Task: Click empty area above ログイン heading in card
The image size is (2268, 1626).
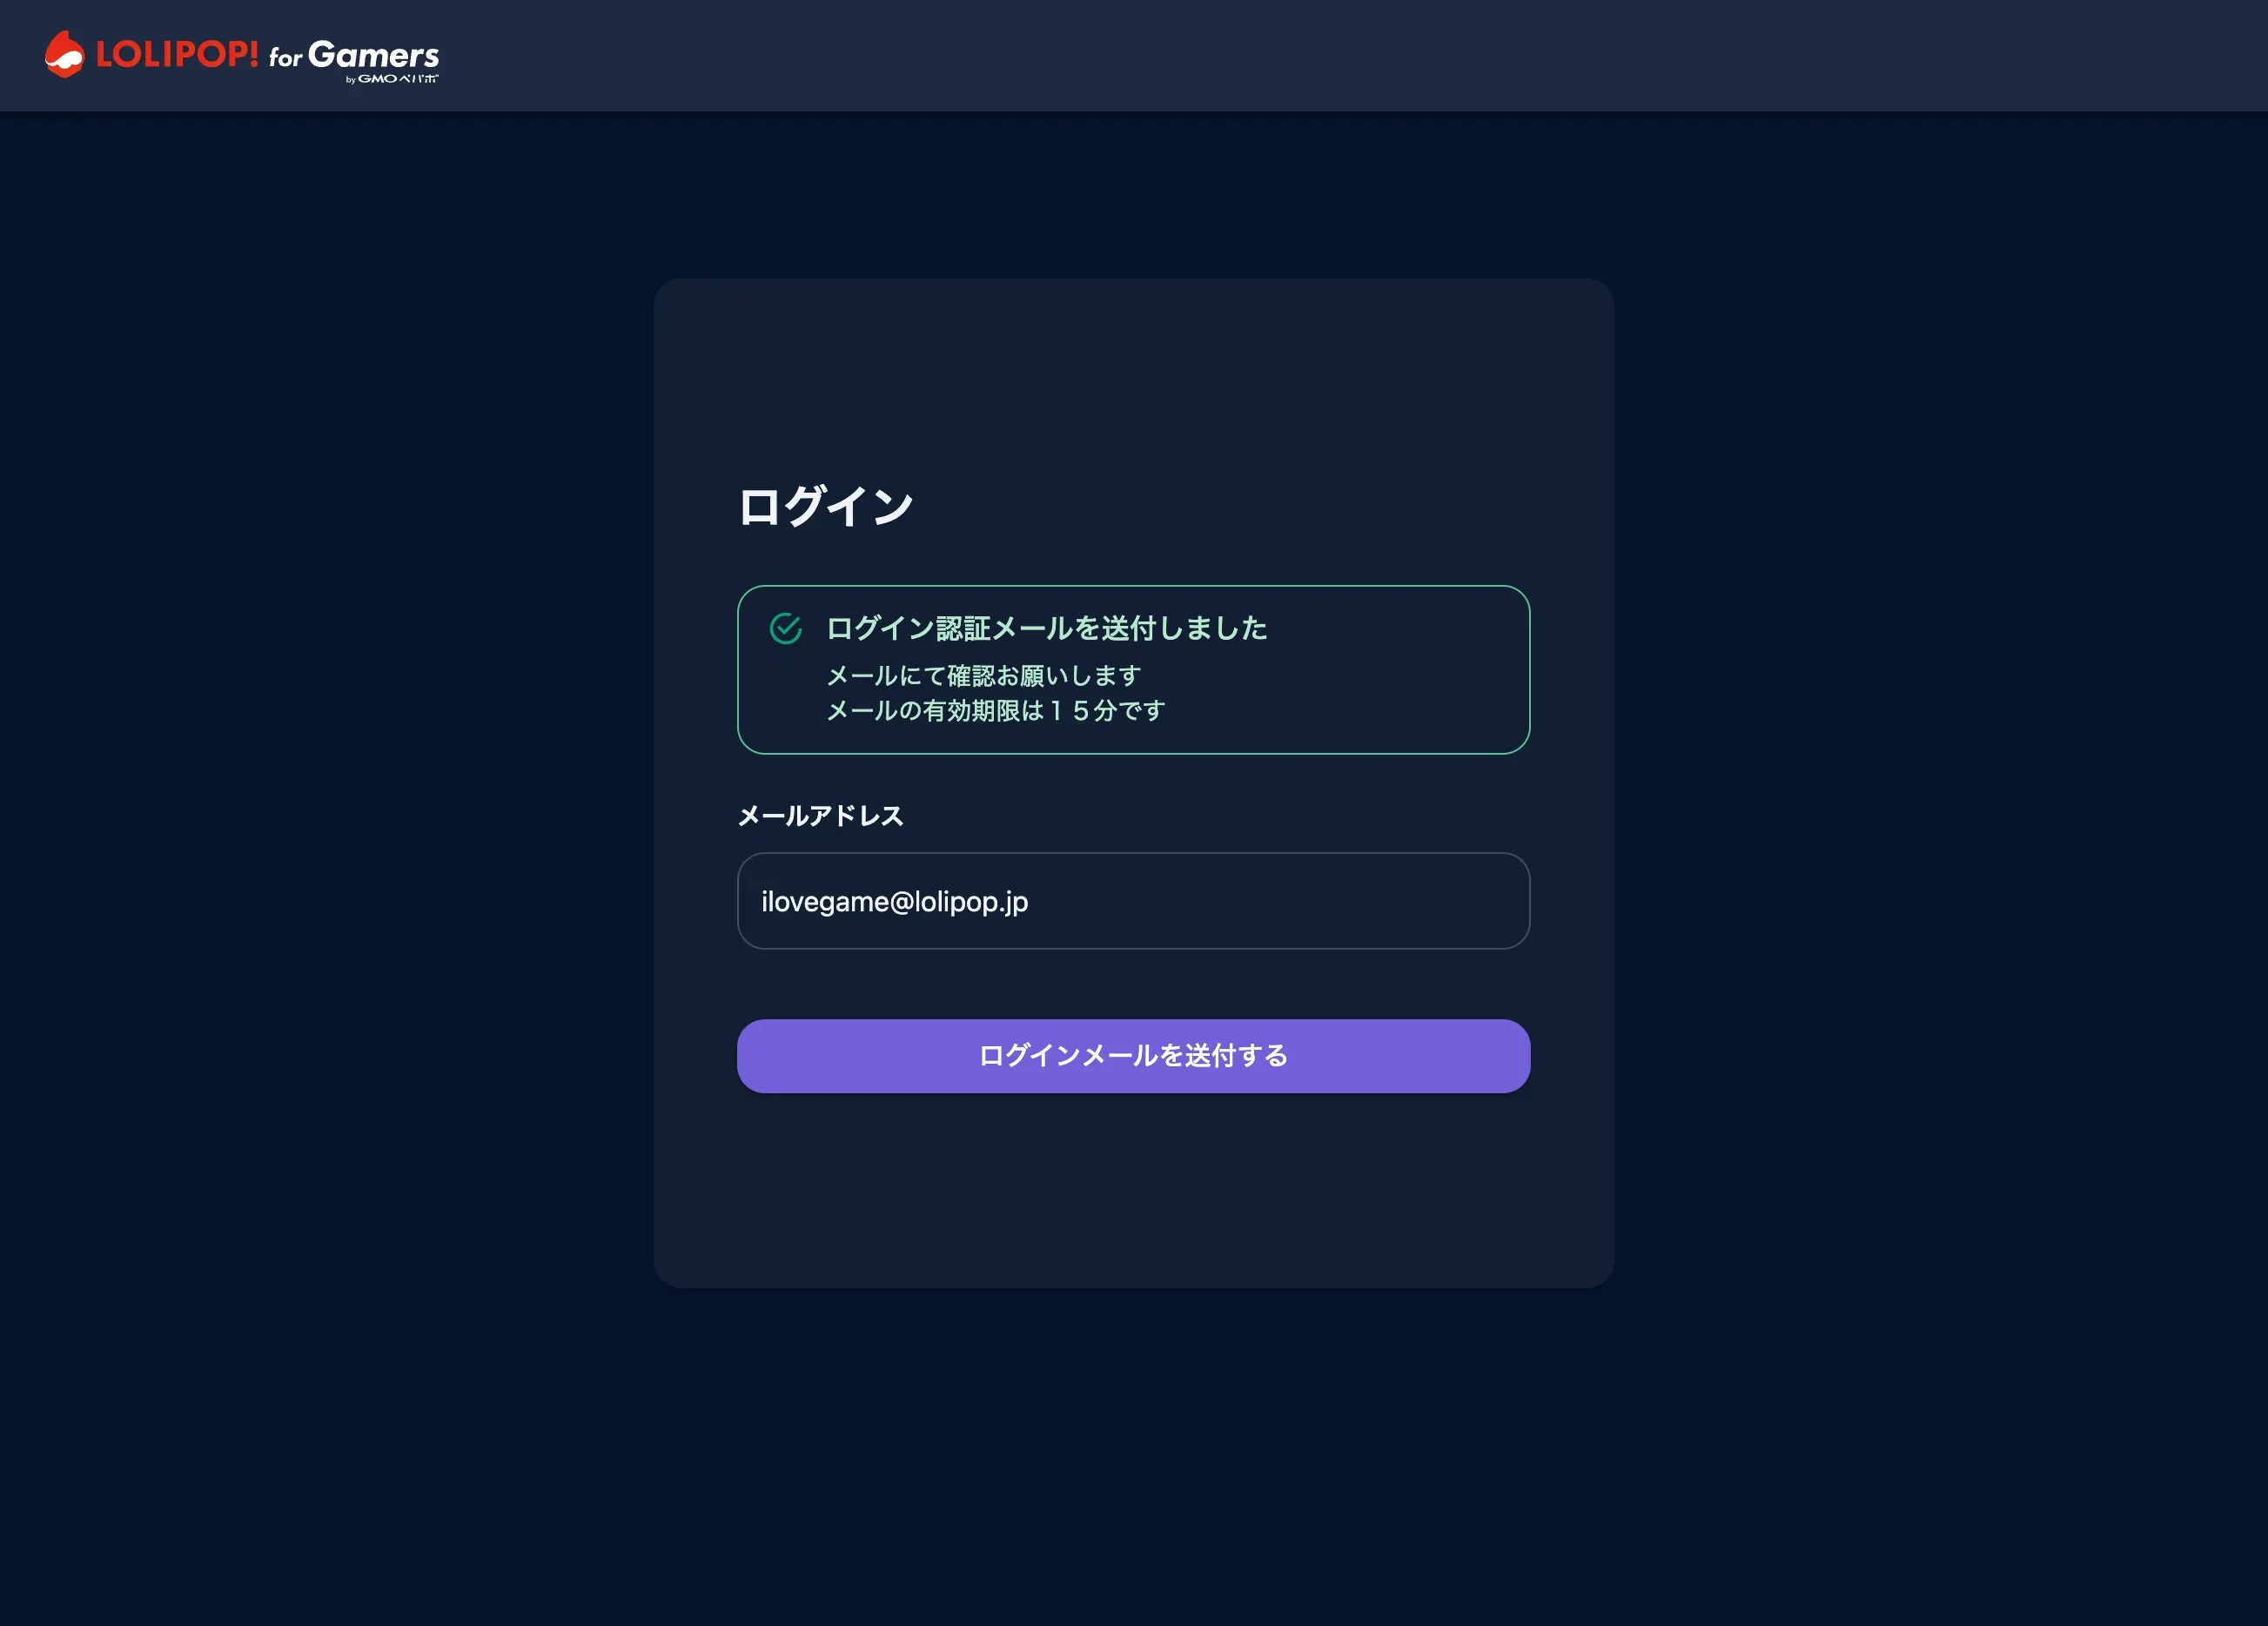Action: [1133, 380]
